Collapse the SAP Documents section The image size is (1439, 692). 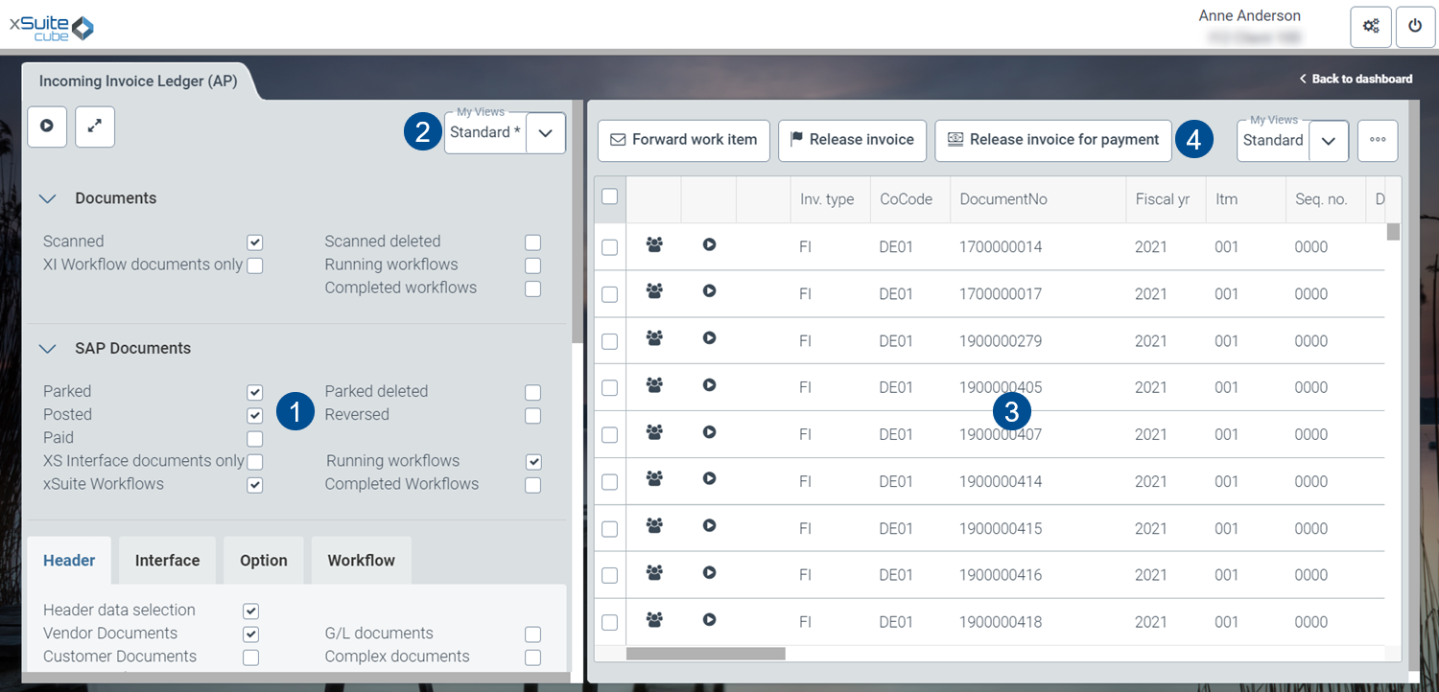48,349
